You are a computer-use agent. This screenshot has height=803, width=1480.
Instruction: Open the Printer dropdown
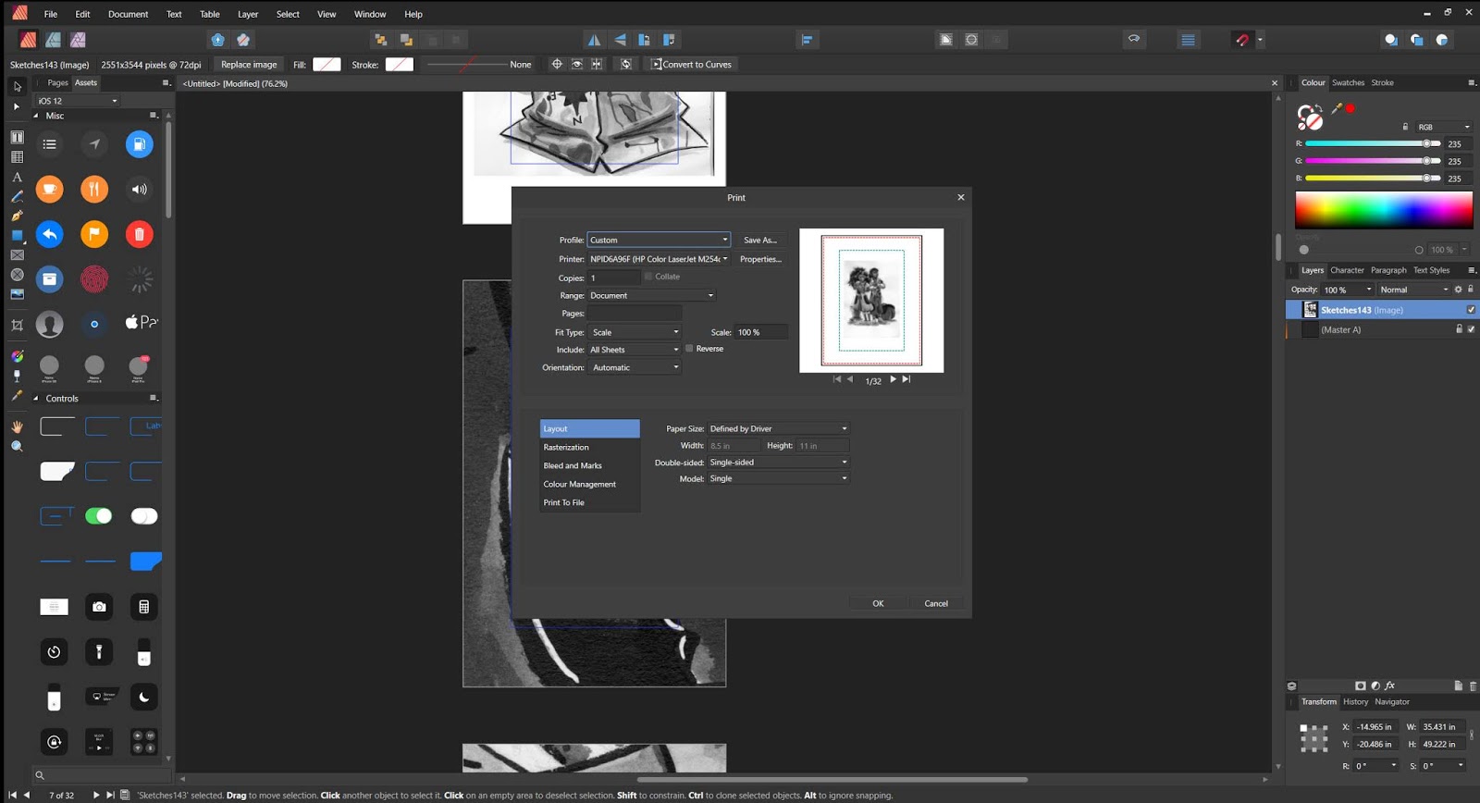click(659, 259)
